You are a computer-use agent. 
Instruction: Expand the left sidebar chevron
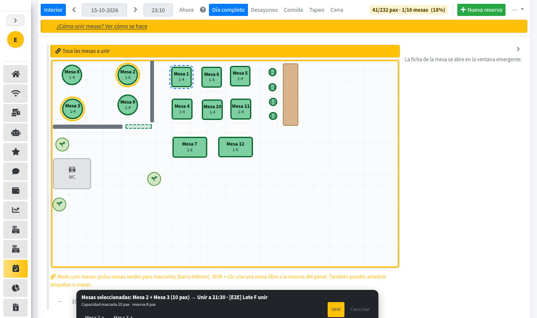click(16, 20)
